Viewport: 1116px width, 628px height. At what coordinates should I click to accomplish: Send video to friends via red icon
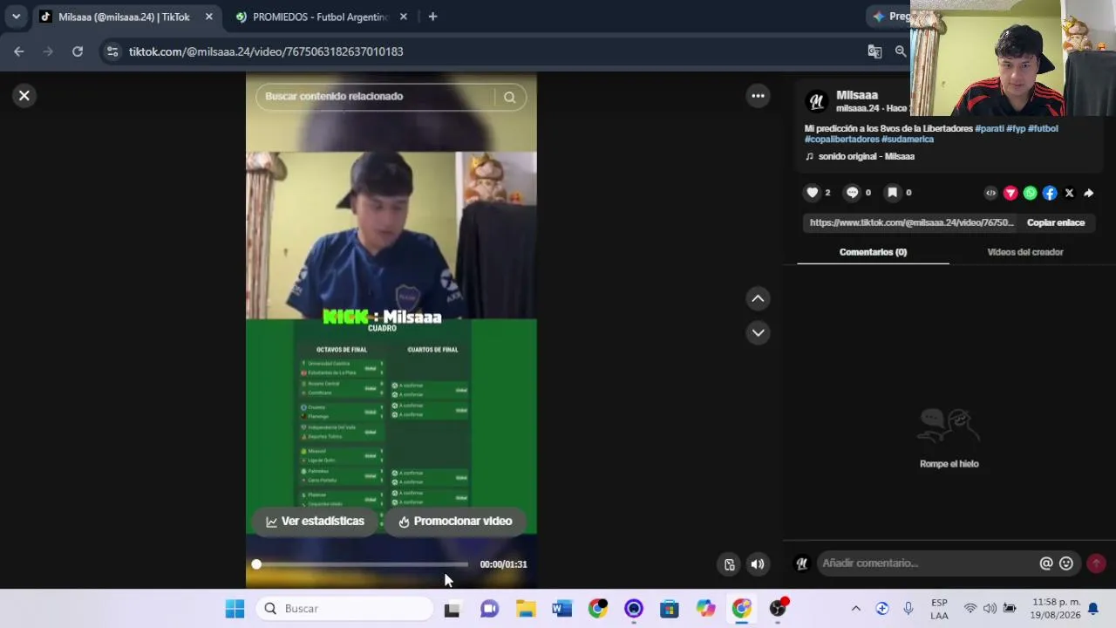click(x=1011, y=193)
